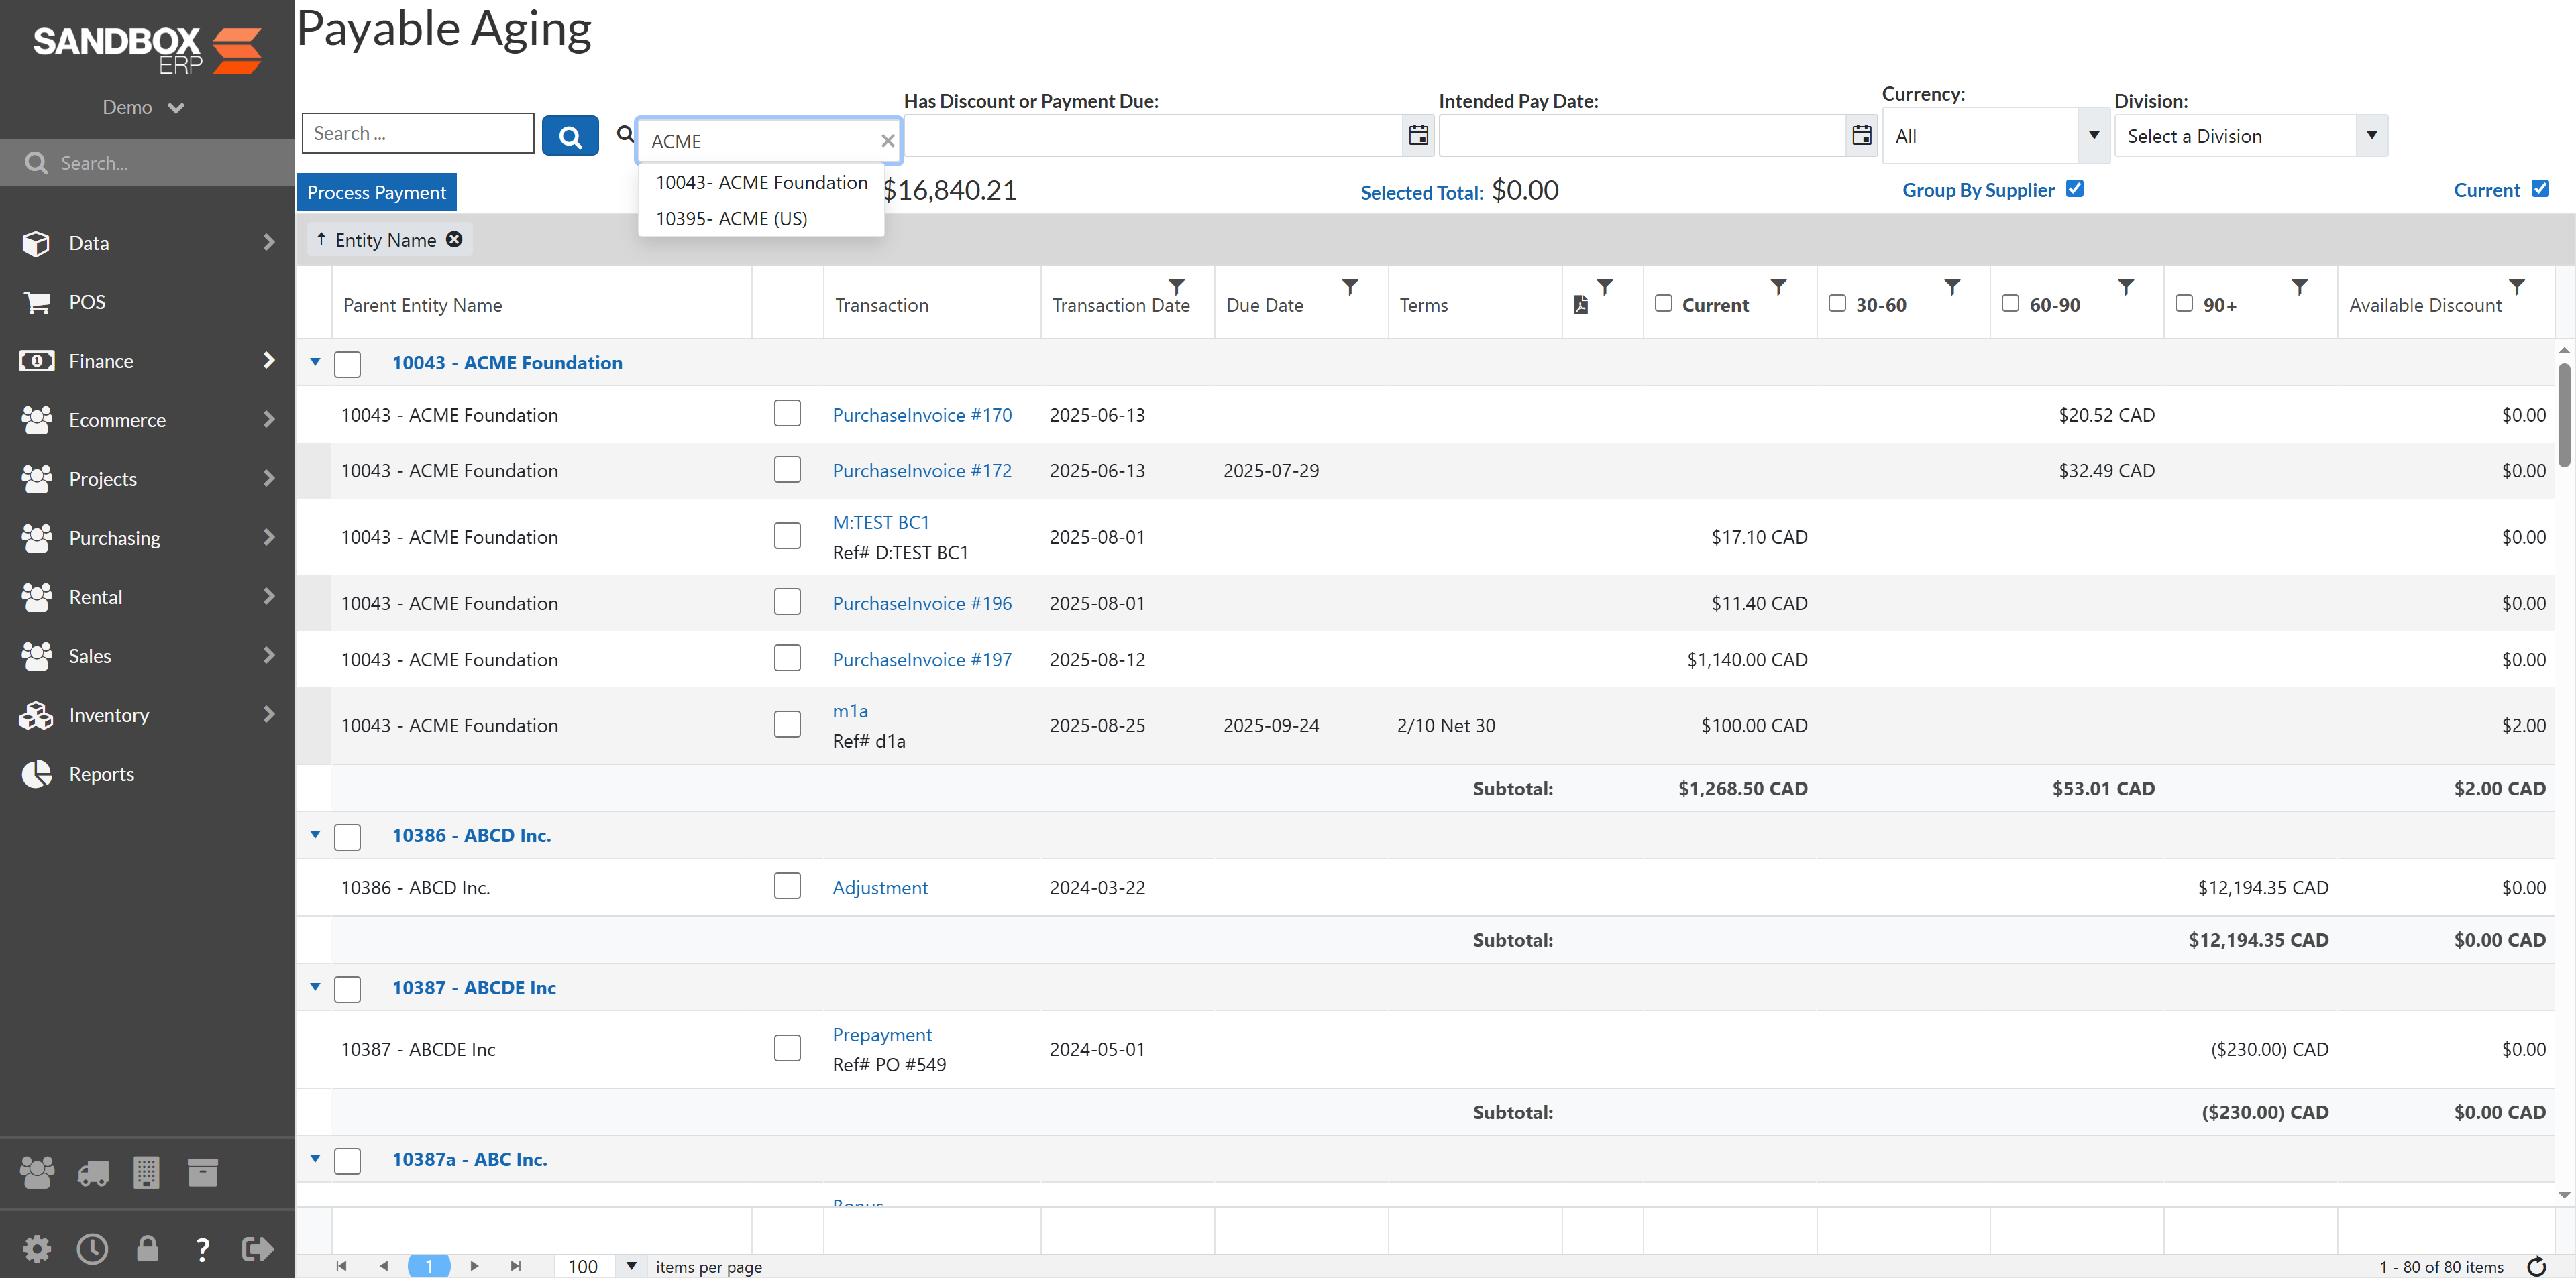The width and height of the screenshot is (2576, 1278).
Task: Toggle the top Current checkbox
Action: pyautogui.click(x=2540, y=189)
